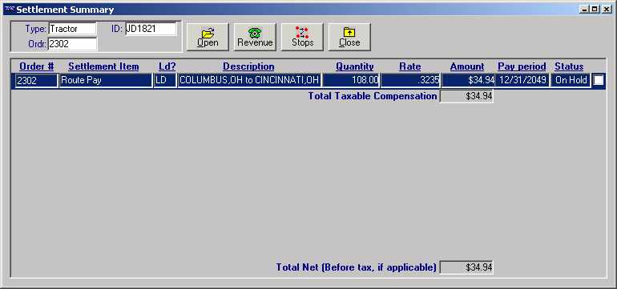Viewport: 617px width, 289px height.
Task: Click the Settlement Summary title bar icon
Action: pyautogui.click(x=10, y=10)
